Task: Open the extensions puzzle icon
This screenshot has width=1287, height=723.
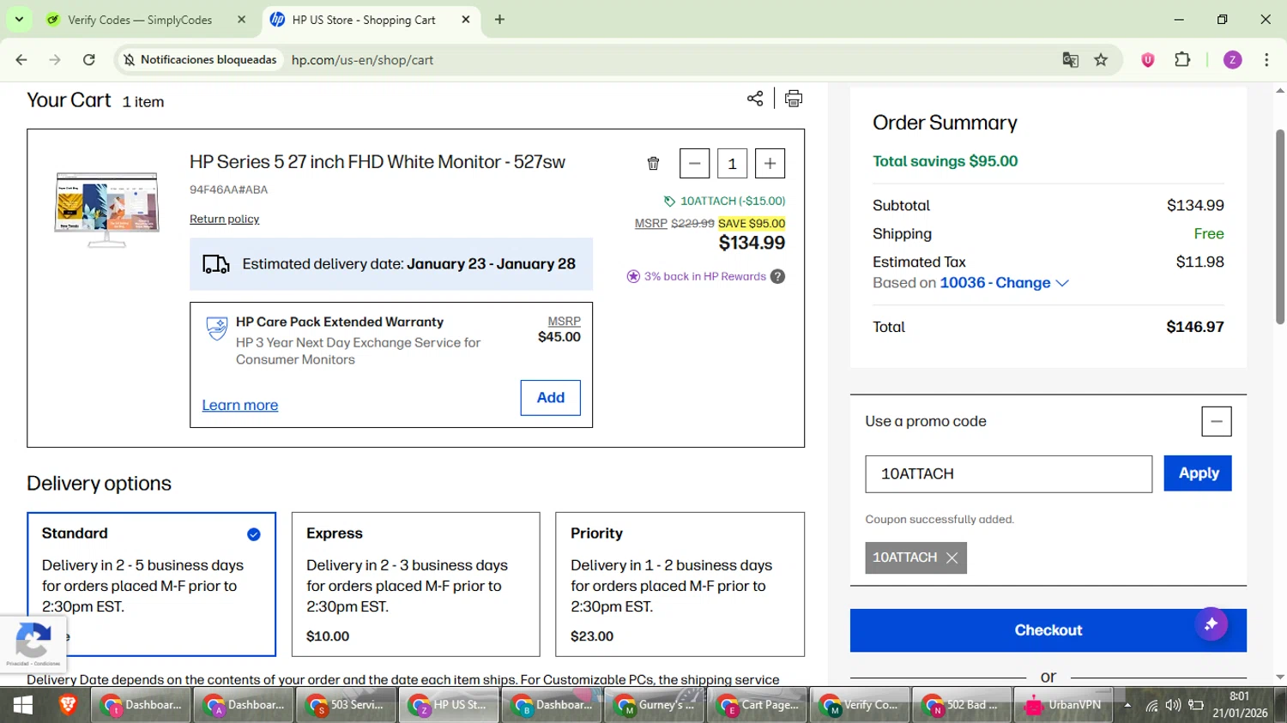Action: pos(1182,60)
